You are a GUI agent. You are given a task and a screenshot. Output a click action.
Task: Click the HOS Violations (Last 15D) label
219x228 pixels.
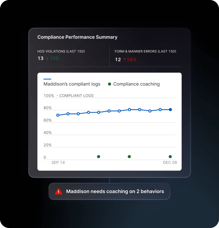[x=61, y=51]
